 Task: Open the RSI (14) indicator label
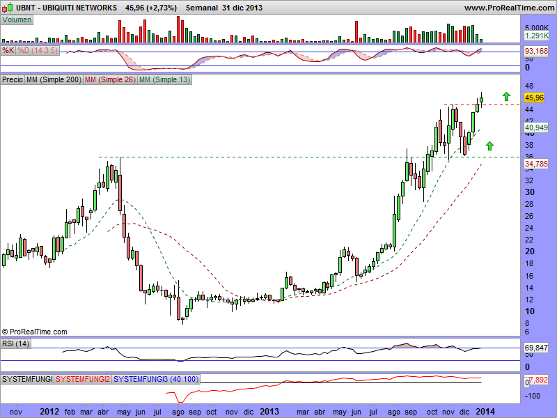(15, 343)
